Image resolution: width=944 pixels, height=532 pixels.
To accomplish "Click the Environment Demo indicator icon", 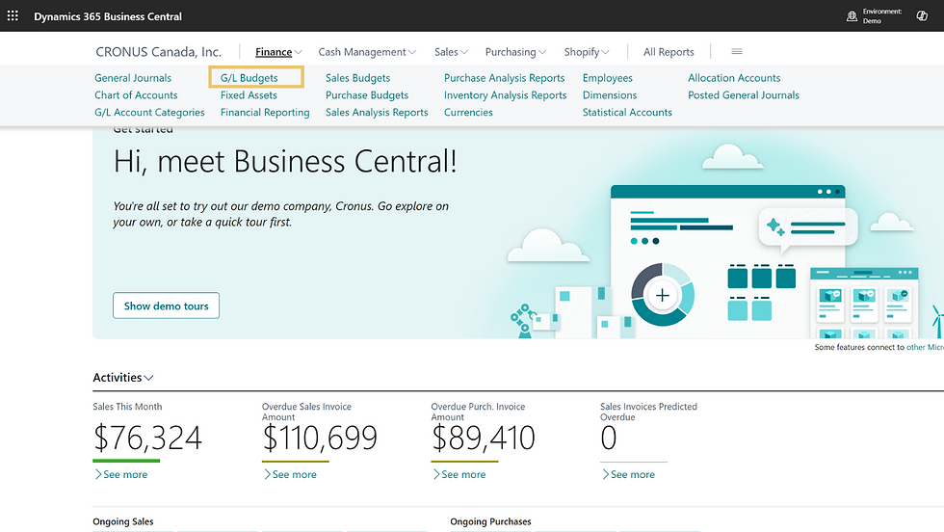I will [x=852, y=16].
